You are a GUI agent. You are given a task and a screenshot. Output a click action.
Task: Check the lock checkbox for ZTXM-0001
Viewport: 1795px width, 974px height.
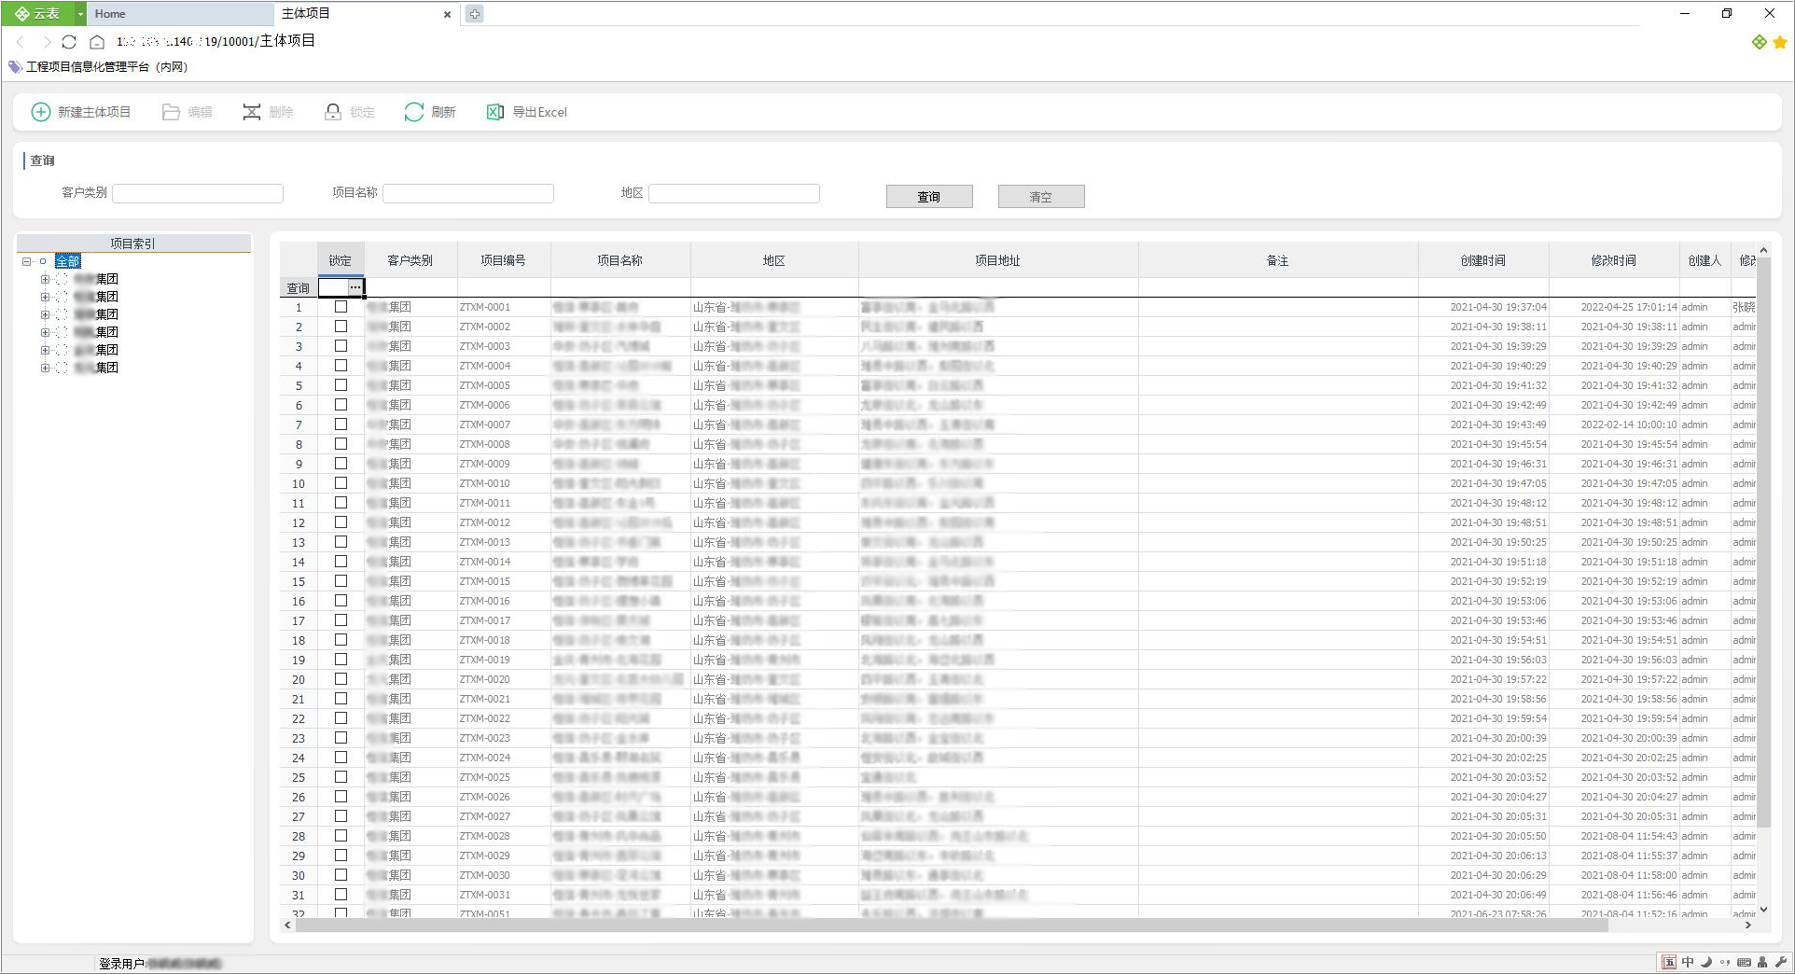point(341,307)
